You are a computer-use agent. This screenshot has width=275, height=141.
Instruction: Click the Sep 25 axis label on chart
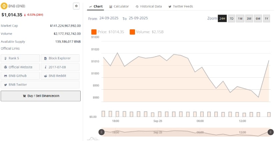click(x=158, y=121)
